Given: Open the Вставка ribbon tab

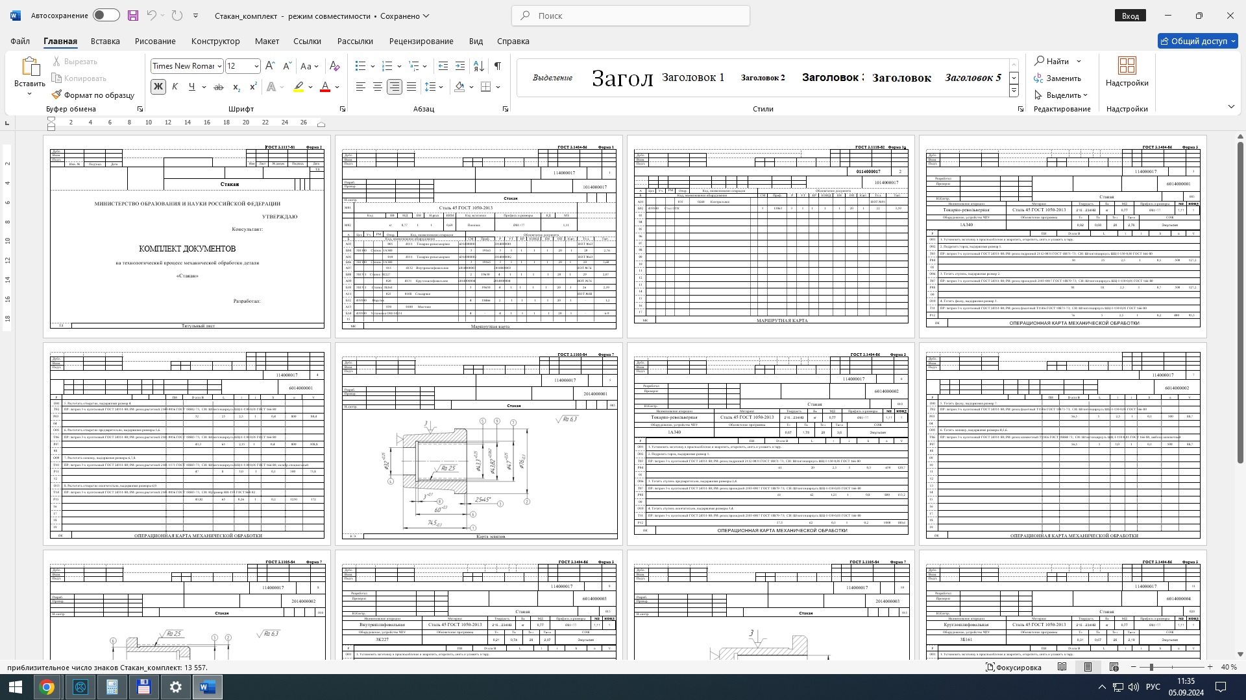Looking at the screenshot, I should coord(105,41).
